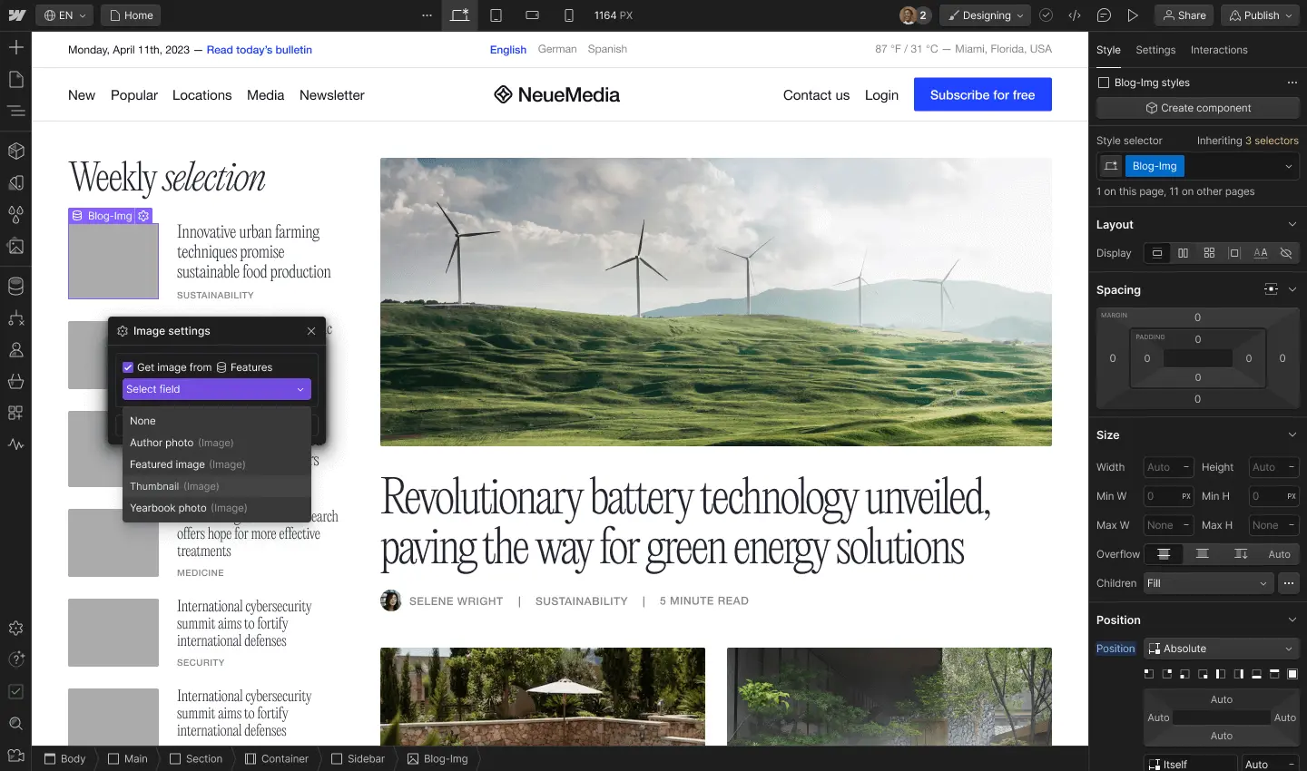Screen dimensions: 1307x771
Task: Switch to the Settings tab
Action: coord(1155,50)
